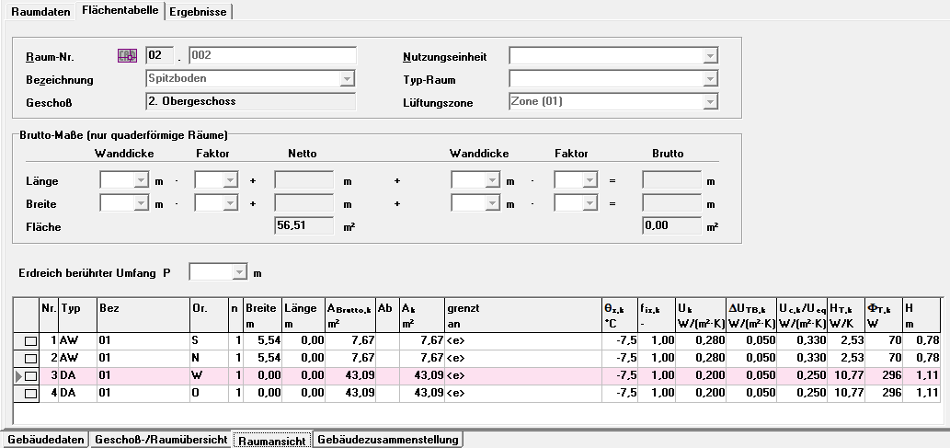Select orientation N in row 2
950x448 pixels.
point(209,359)
